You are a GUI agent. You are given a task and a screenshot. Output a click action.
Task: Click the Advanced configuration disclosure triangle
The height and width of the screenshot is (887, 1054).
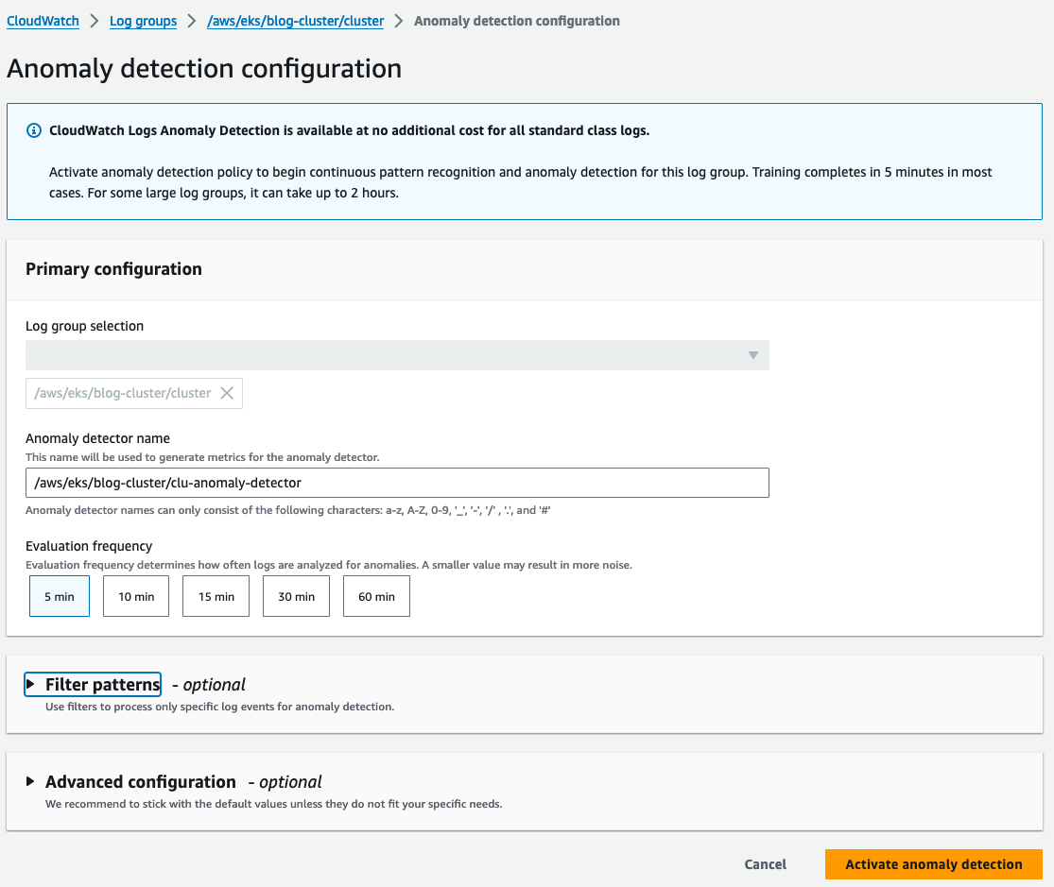click(31, 781)
